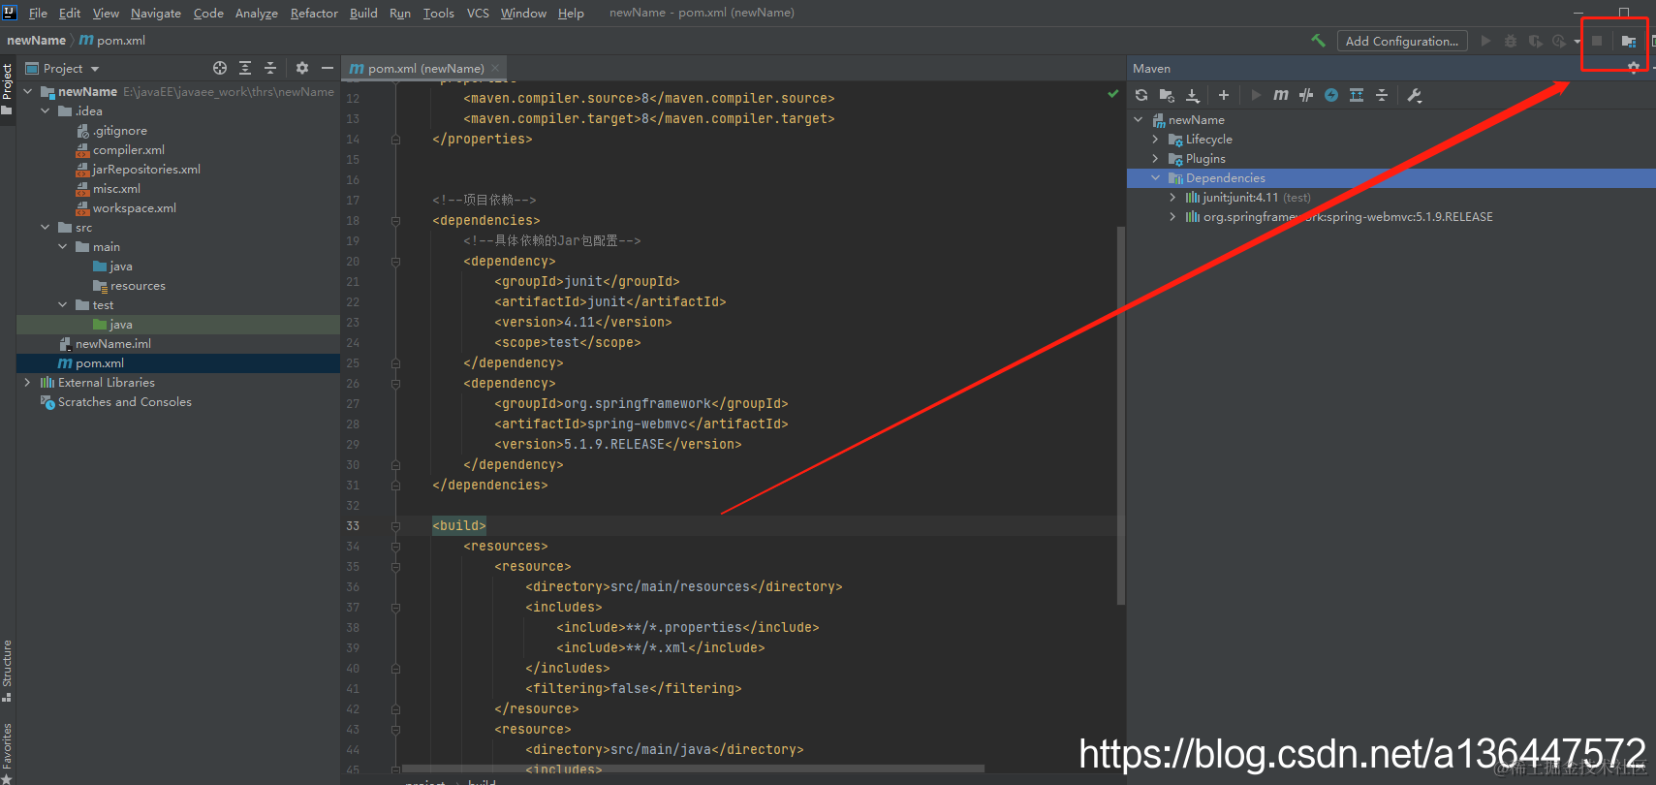Screen dimensions: 1656x785
Task: Click Generate Sources and Update Folders icon
Action: point(1167,95)
